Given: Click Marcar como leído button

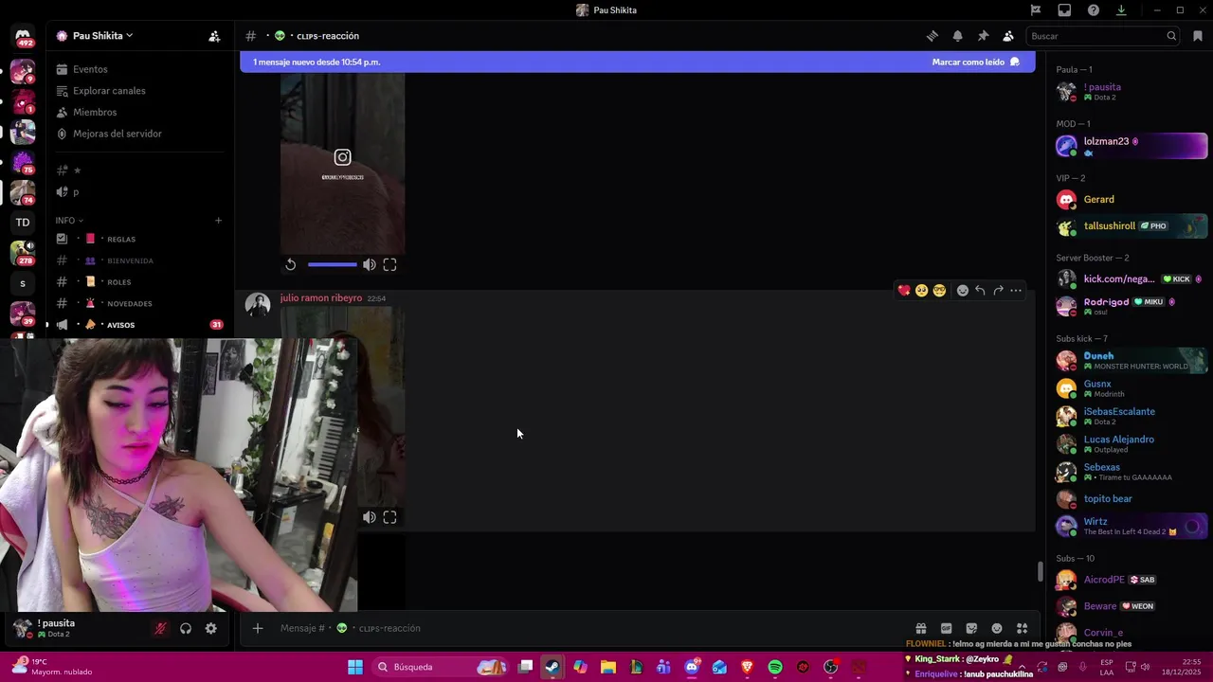Looking at the screenshot, I should [x=975, y=63].
